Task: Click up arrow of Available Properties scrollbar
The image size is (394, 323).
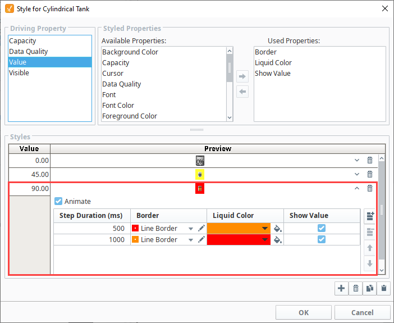Action: point(230,51)
